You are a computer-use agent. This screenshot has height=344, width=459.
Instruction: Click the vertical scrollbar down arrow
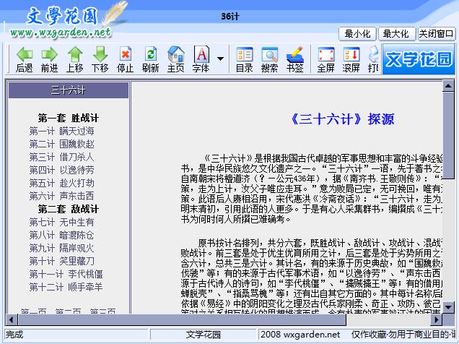tap(448, 307)
